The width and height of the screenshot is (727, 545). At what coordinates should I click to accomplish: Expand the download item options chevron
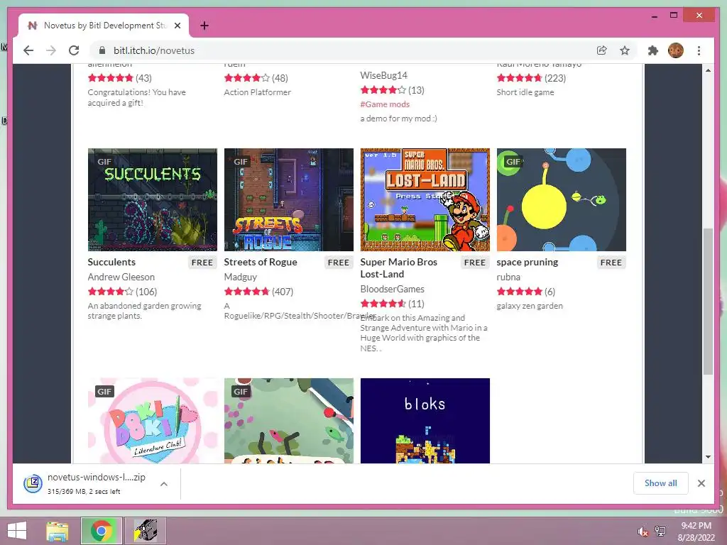164,484
